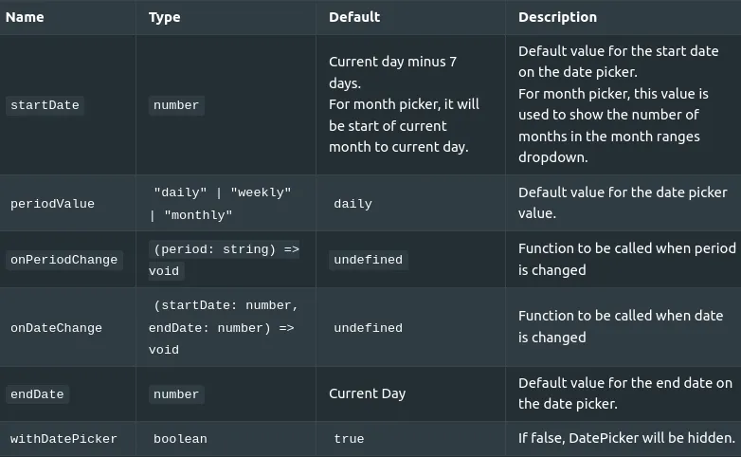Viewport: 741px width, 457px height.
Task: Click the true default value
Action: pyautogui.click(x=349, y=439)
